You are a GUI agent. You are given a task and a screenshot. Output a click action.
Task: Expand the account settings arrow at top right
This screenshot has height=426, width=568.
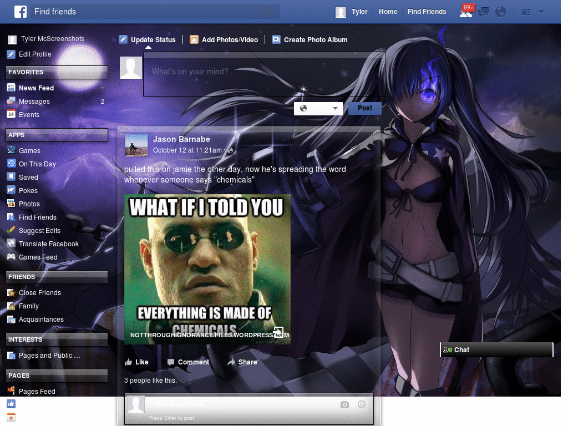(541, 11)
